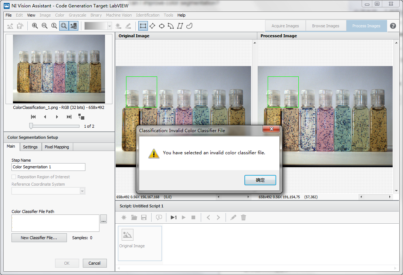Switch to the Pixel Mapping tab
Image resolution: width=403 pixels, height=275 pixels.
(x=57, y=147)
